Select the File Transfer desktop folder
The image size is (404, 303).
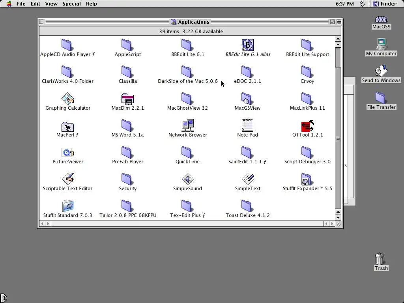[380, 98]
